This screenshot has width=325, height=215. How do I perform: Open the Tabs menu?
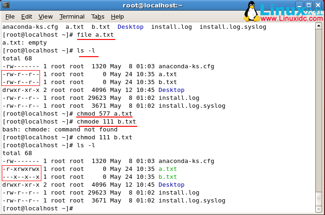pyautogui.click(x=98, y=17)
